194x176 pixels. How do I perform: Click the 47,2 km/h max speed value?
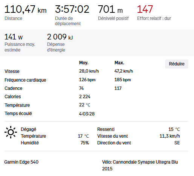pyautogui.click(x=124, y=71)
